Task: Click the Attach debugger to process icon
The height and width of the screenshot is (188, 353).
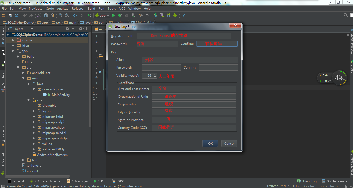Action: pos(133,15)
